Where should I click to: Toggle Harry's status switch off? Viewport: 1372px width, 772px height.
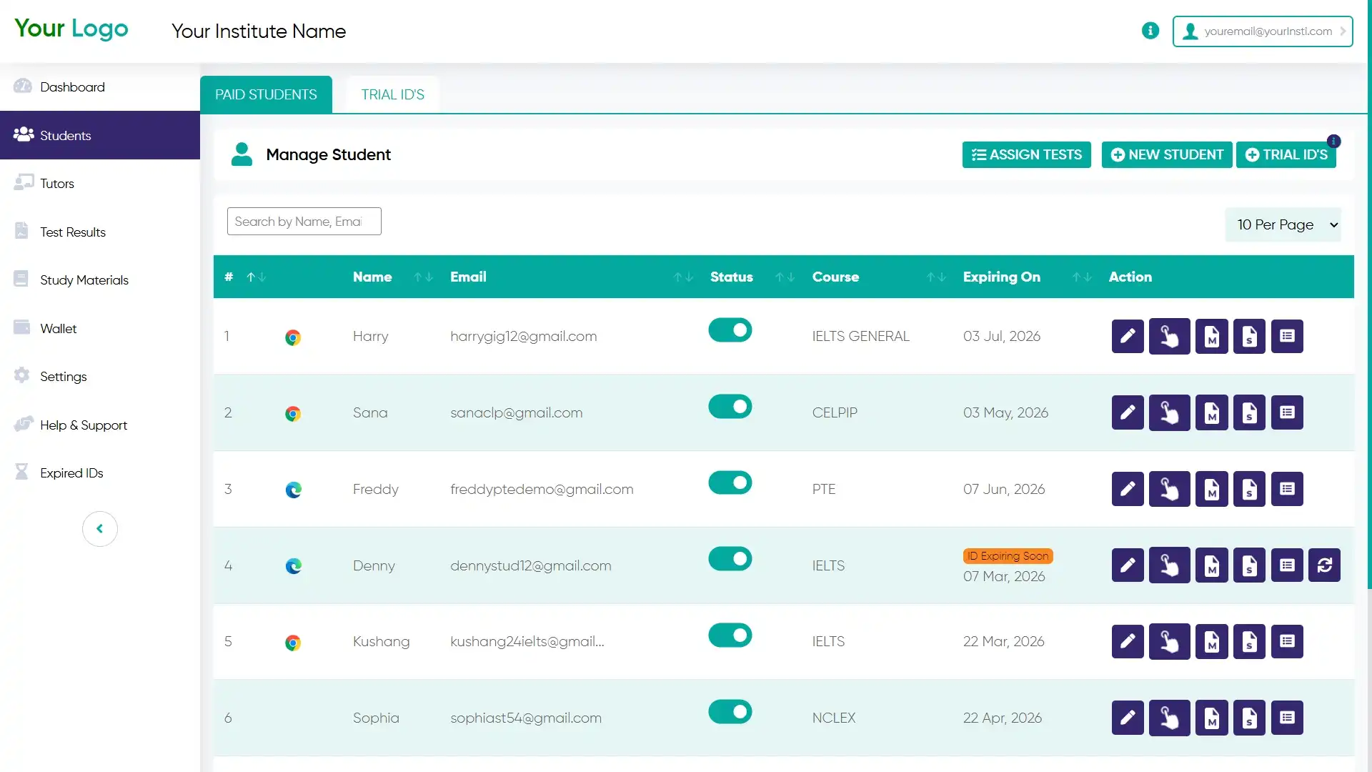tap(730, 330)
